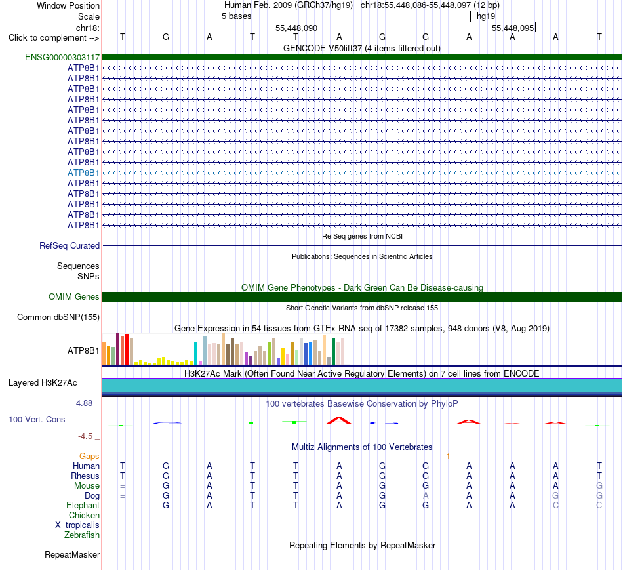This screenshot has height=570, width=623.
Task: Click the 55,448,095 coordinate marker
Action: click(513, 28)
